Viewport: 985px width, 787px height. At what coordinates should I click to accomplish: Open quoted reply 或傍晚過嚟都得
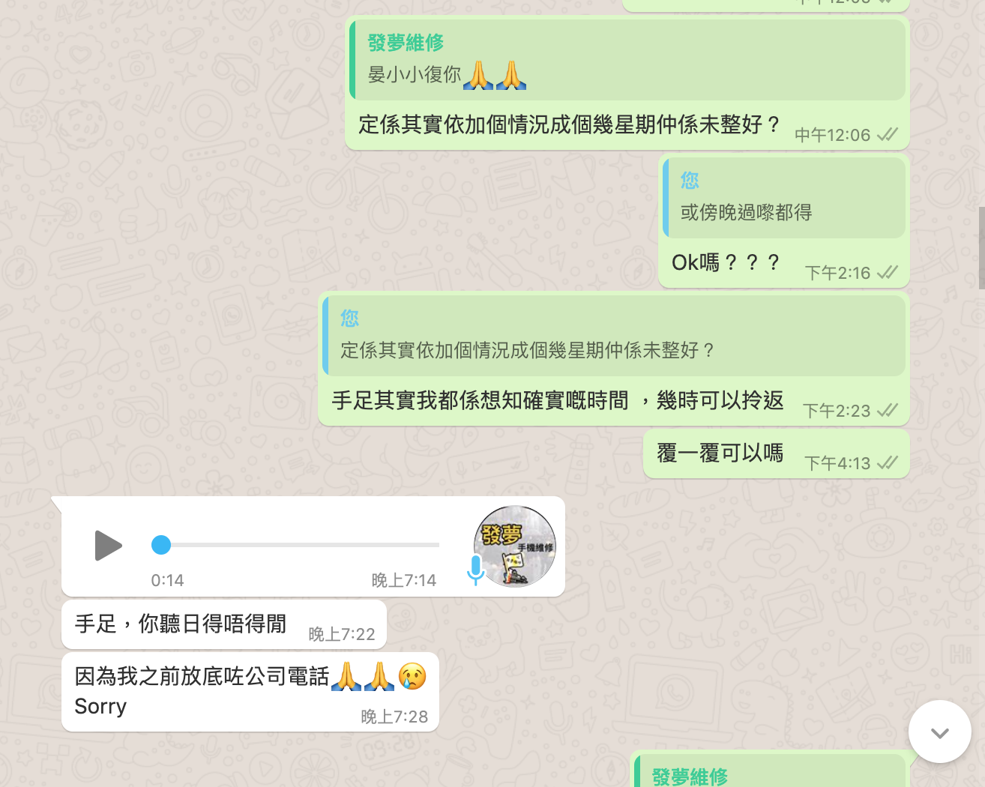[784, 198]
